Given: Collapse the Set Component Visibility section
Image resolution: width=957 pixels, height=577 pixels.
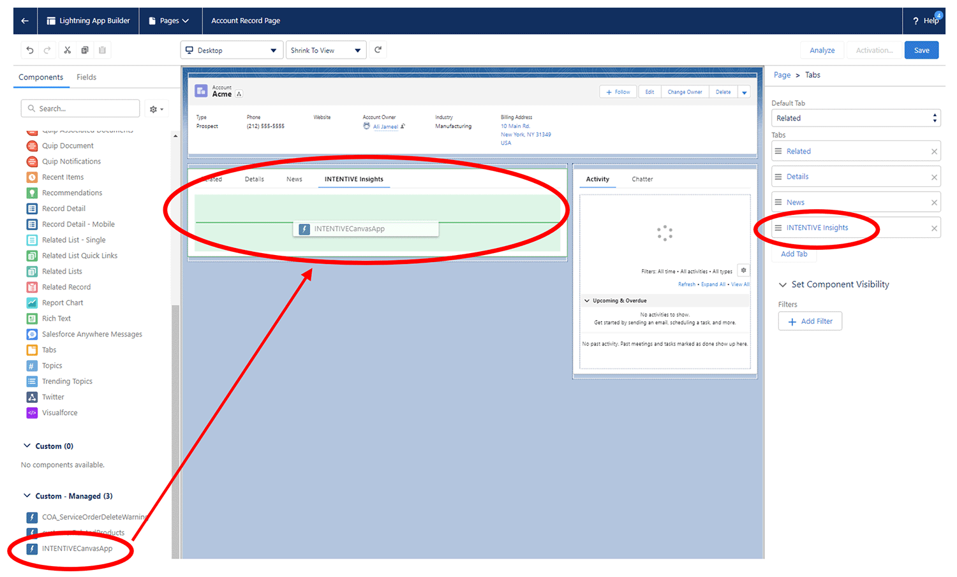Looking at the screenshot, I should (783, 285).
